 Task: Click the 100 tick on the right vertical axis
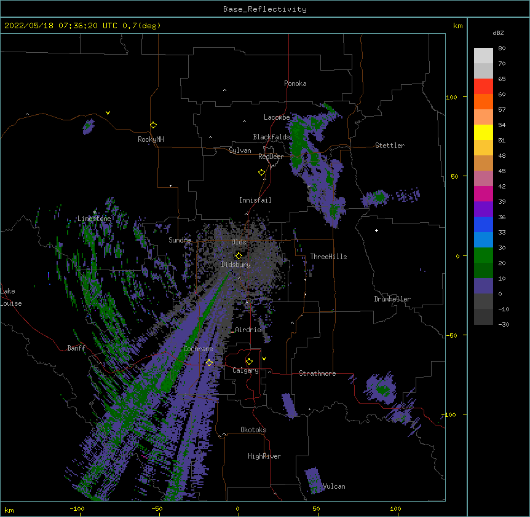point(451,97)
